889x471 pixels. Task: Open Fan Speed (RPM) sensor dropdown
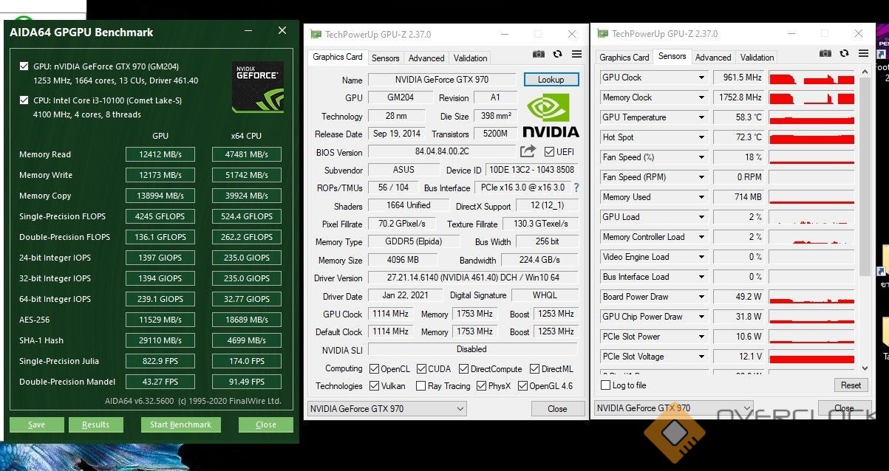coord(701,177)
